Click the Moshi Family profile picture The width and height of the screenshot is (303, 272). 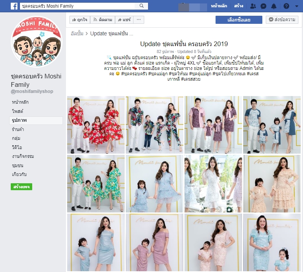pyautogui.click(x=37, y=42)
